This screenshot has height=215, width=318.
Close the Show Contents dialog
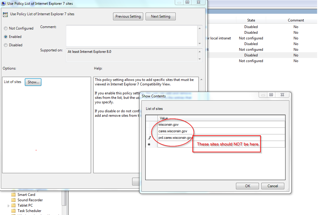(x=282, y=95)
